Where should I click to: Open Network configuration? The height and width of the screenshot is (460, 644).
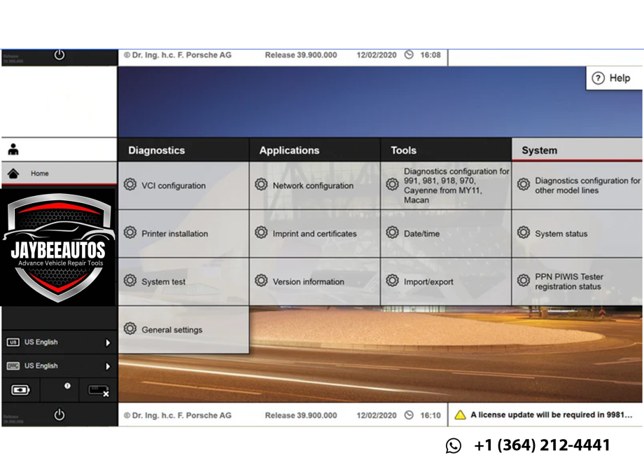[x=314, y=186]
